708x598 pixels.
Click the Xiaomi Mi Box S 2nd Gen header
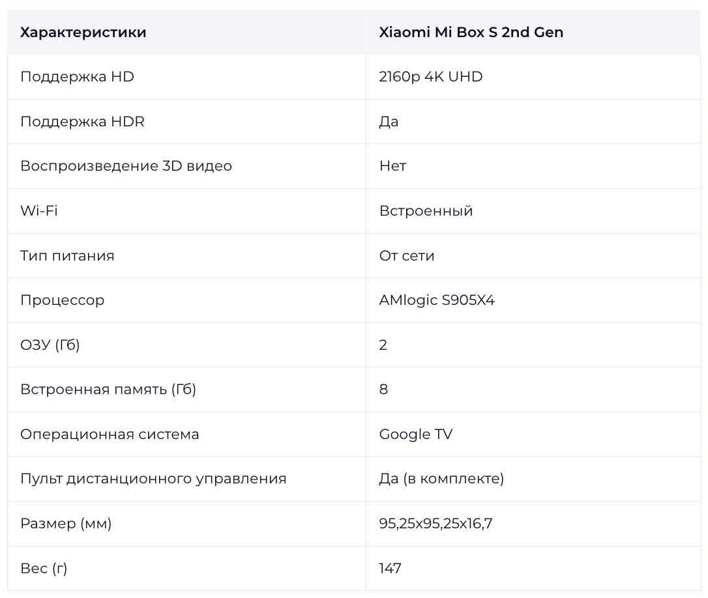tap(471, 33)
